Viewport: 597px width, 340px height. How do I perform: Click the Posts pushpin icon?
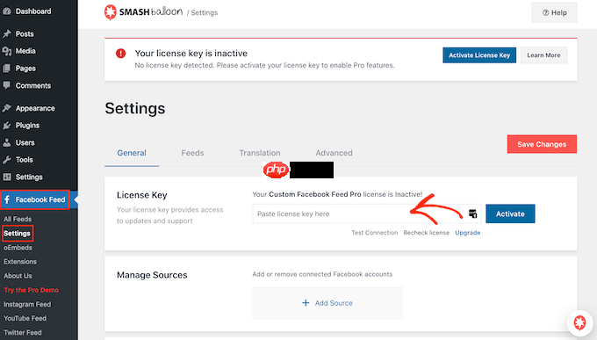pyautogui.click(x=6, y=34)
